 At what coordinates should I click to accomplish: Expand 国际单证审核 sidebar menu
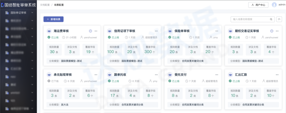[32, 13]
